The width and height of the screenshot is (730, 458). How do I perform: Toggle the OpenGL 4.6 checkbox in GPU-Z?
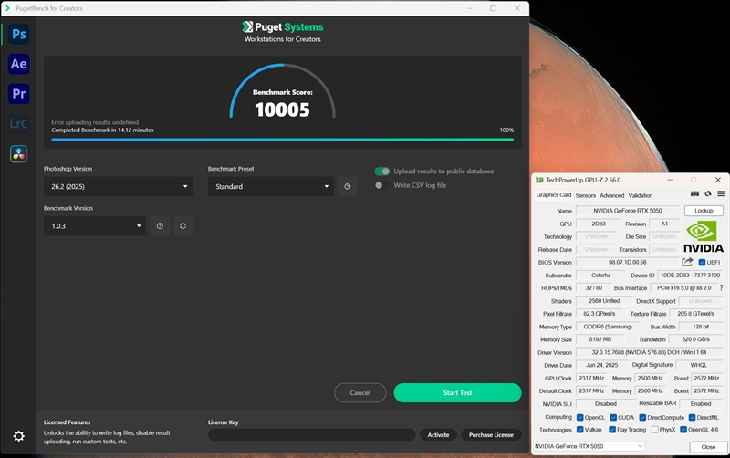pyautogui.click(x=683, y=430)
